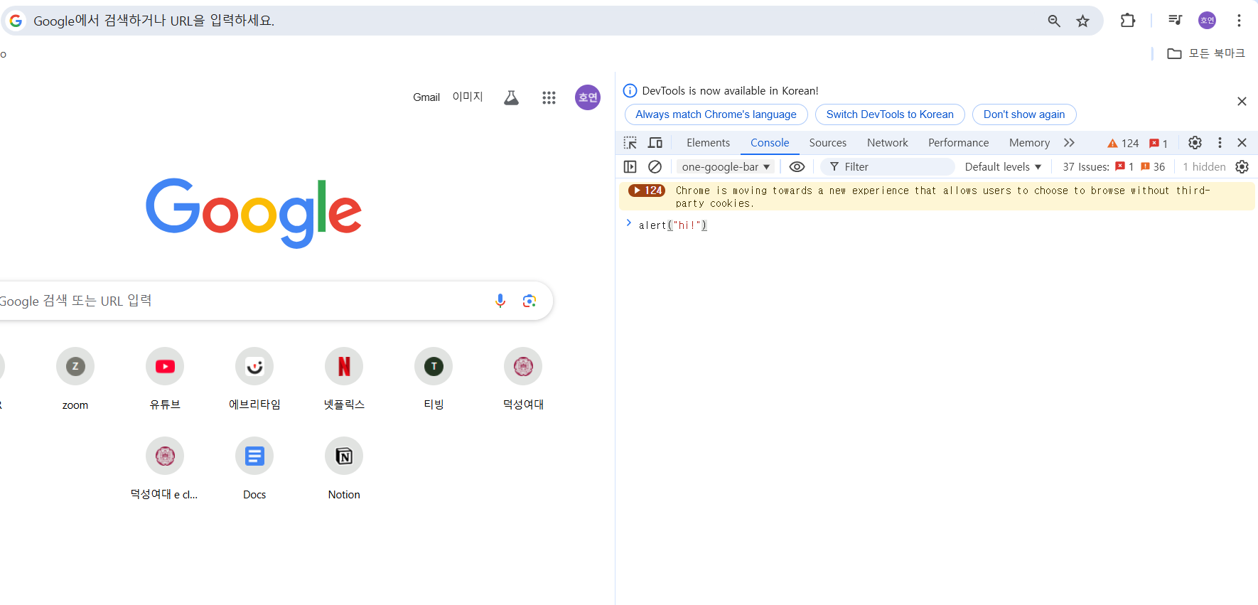Click the alert("hi!") console input line
This screenshot has width=1258, height=605.
coord(672,225)
